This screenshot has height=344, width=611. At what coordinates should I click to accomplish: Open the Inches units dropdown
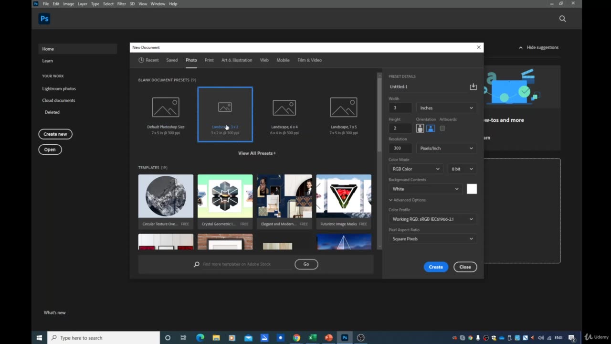[446, 108]
